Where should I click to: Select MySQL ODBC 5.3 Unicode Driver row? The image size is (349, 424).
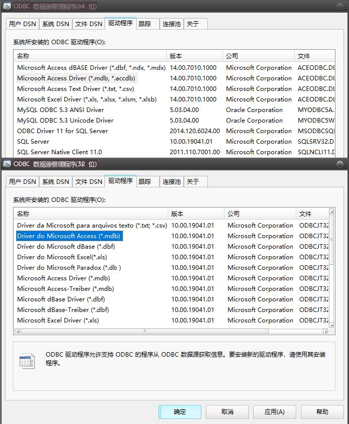(x=174, y=121)
